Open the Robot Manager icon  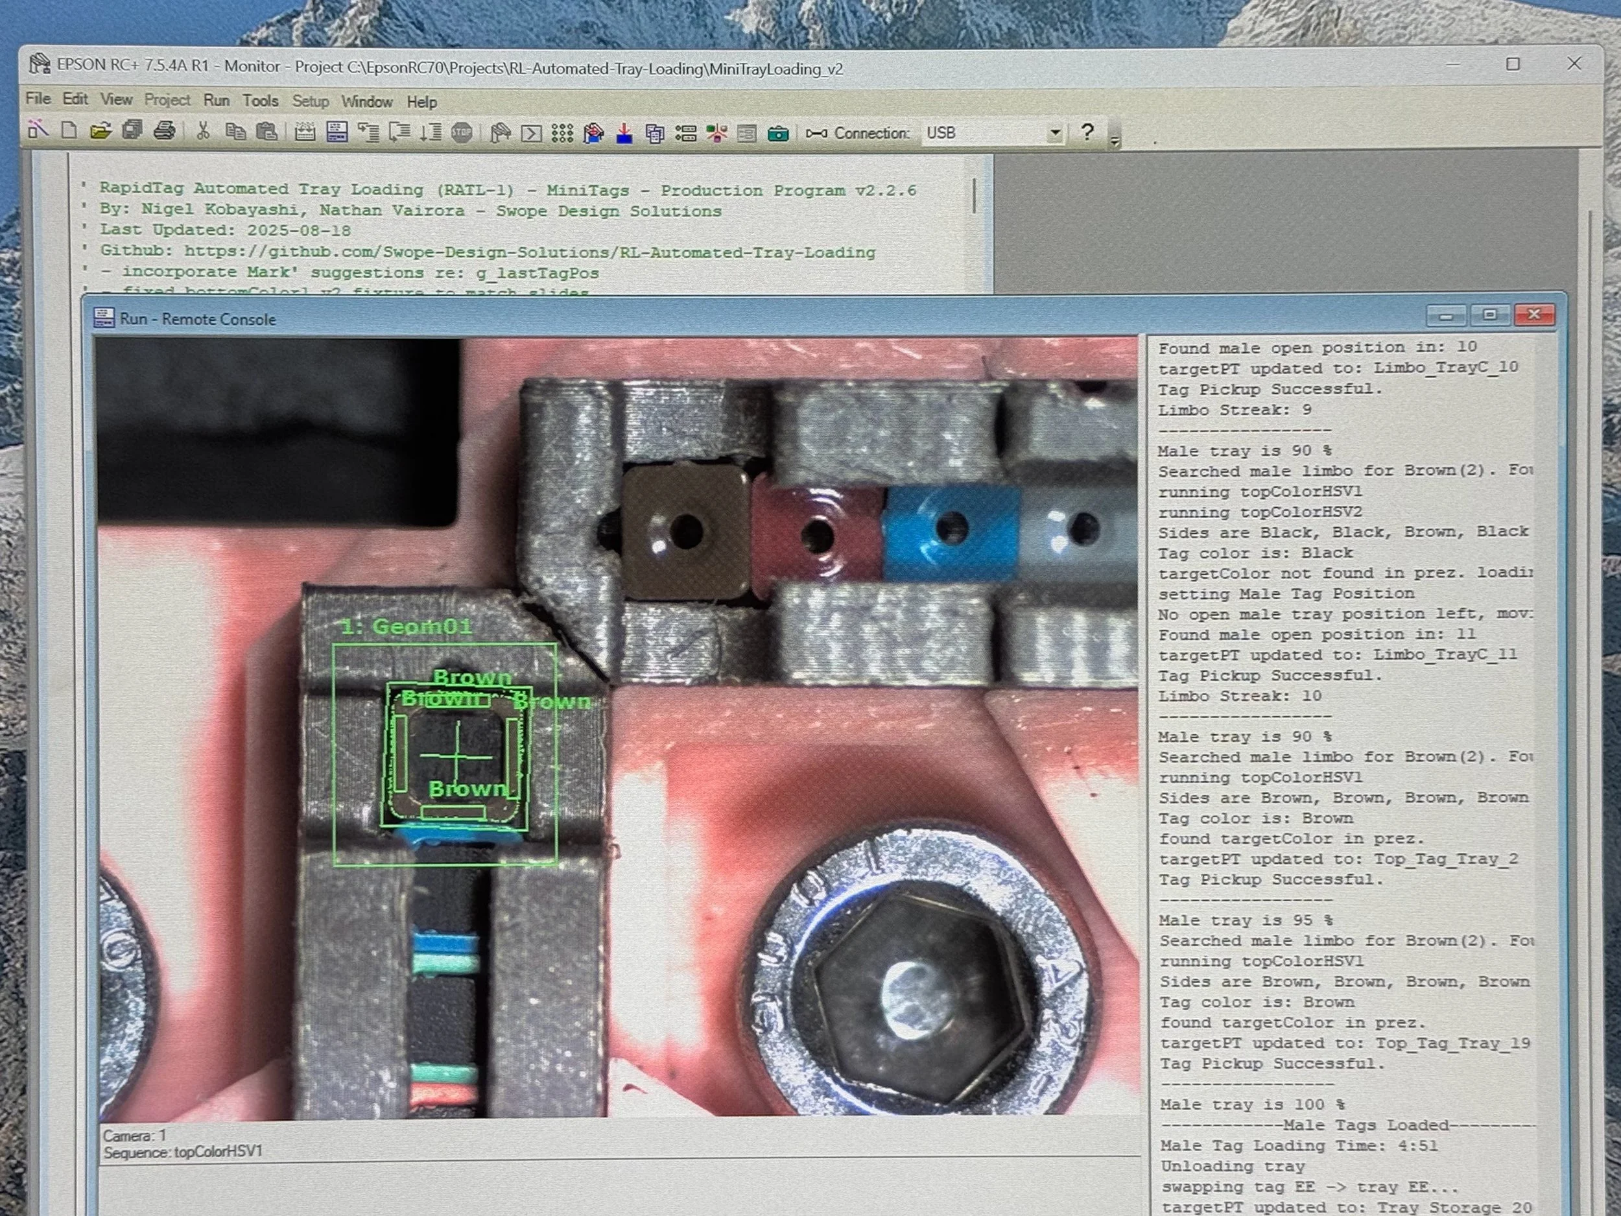tap(501, 133)
